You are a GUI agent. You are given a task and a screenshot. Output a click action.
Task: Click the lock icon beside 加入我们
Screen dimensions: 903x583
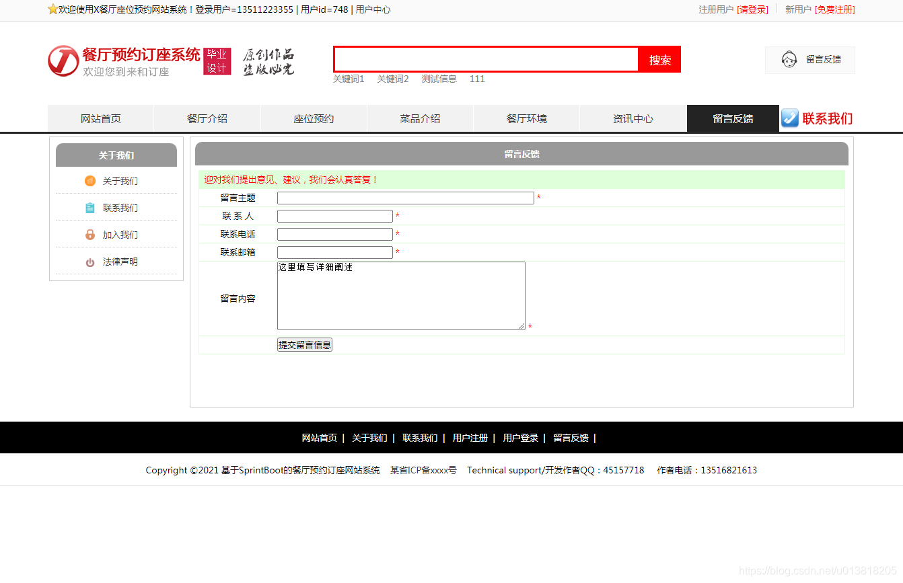89,235
